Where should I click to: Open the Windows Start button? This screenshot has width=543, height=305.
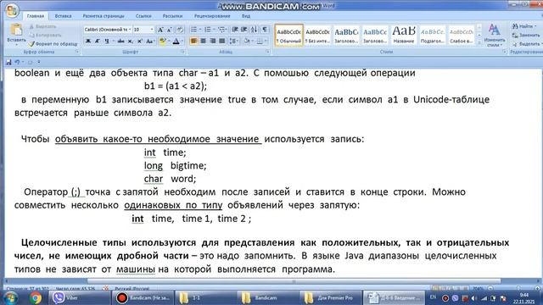pyautogui.click(x=10, y=297)
